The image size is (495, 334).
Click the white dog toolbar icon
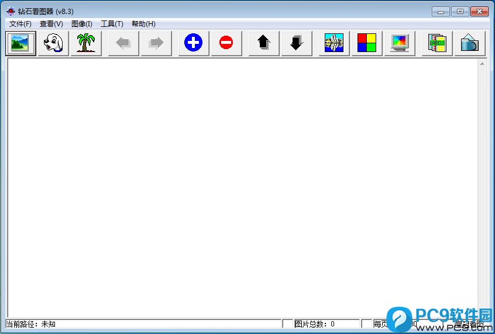pyautogui.click(x=53, y=43)
